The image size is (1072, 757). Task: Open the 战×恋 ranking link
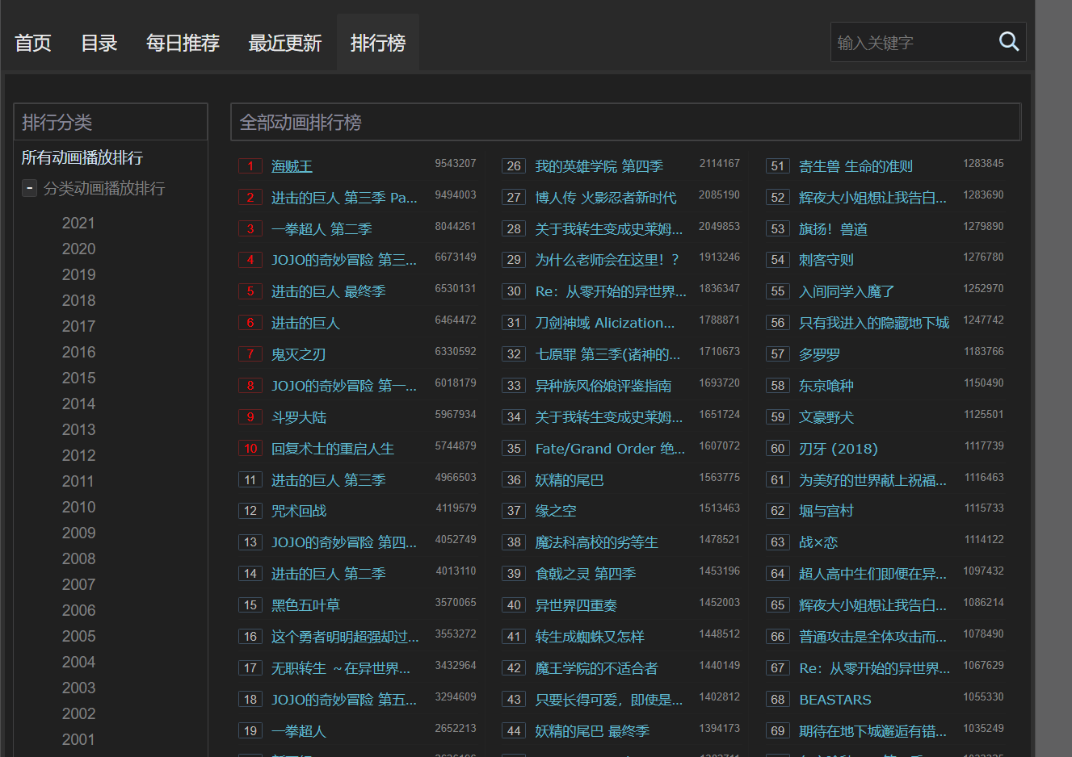[x=818, y=542]
